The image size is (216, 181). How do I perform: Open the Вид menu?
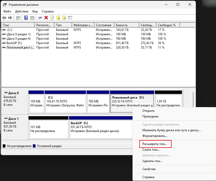[35, 11]
